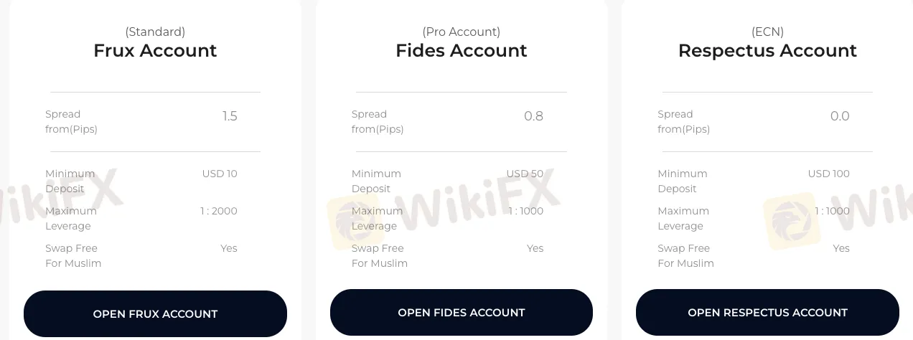Click the Swap Free Yes value in Frux card
This screenshot has height=340, width=913.
(229, 248)
